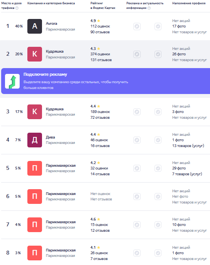Open the Подключите рекламу banner
This screenshot has height=265, width=210.
[x=106, y=81]
